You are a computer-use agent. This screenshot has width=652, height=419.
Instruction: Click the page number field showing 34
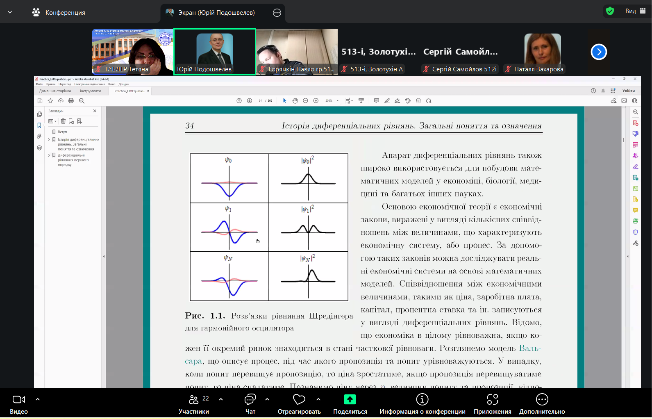pyautogui.click(x=260, y=101)
